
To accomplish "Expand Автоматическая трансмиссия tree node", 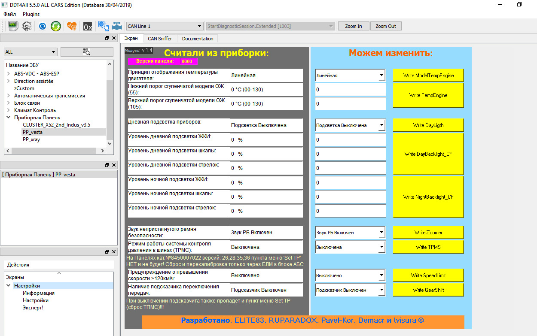I will [9, 96].
